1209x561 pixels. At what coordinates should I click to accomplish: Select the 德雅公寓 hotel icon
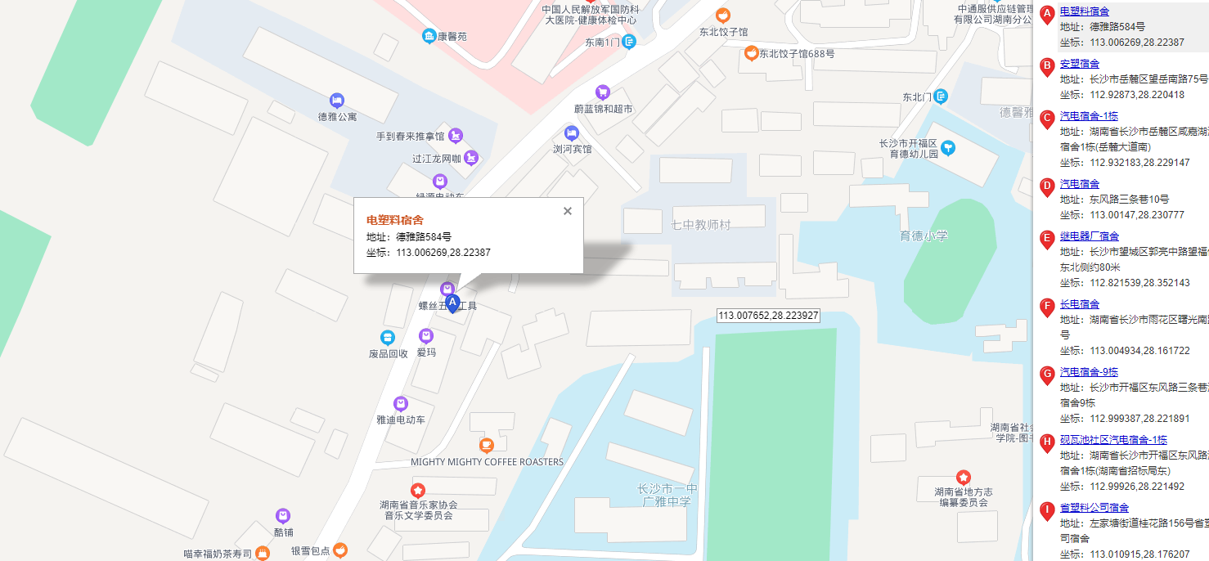pos(337,100)
